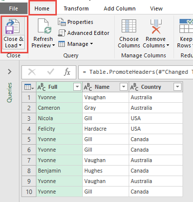Select the Full column header

[x=59, y=87]
